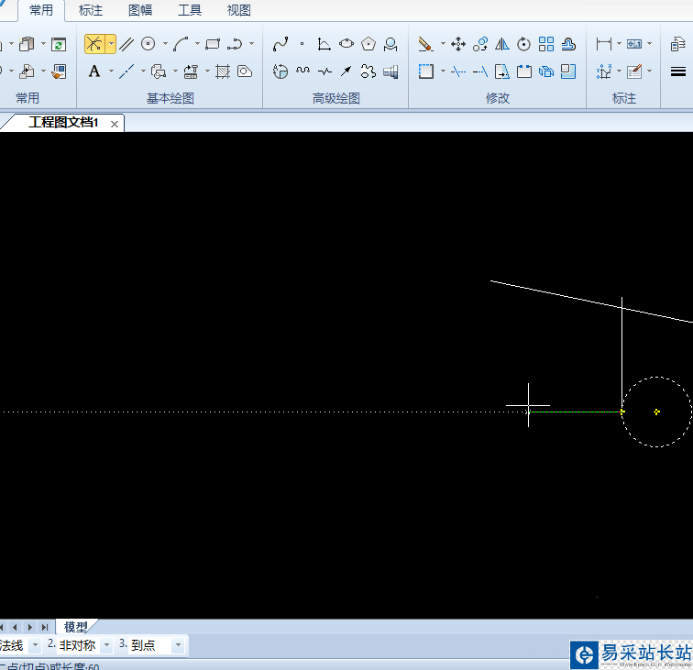Screen dimensions: 693x670
Task: Select the Line tool in 基本绘图
Action: [94, 44]
